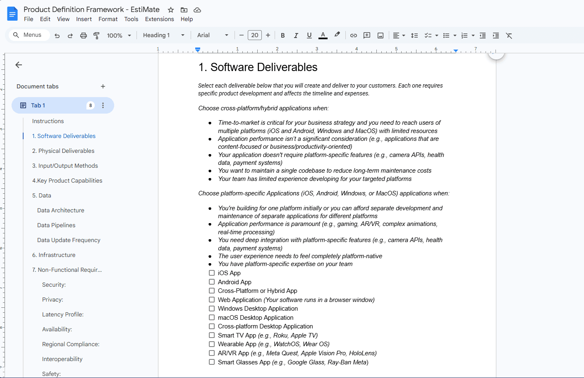
Task: Open the Edit menu
Action: tap(45, 19)
